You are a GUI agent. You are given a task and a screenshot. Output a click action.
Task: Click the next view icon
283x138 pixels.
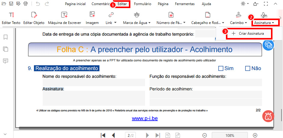178,135
